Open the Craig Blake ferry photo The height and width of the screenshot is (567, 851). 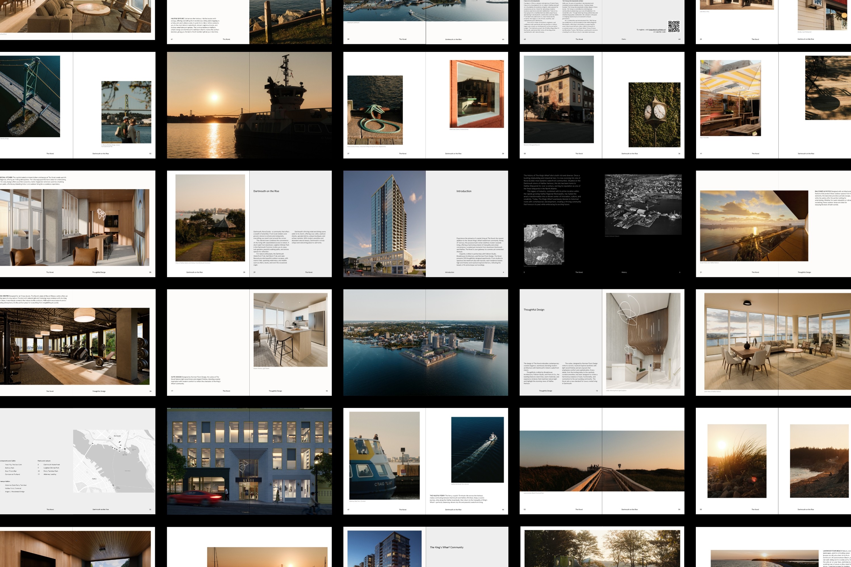coord(384,455)
